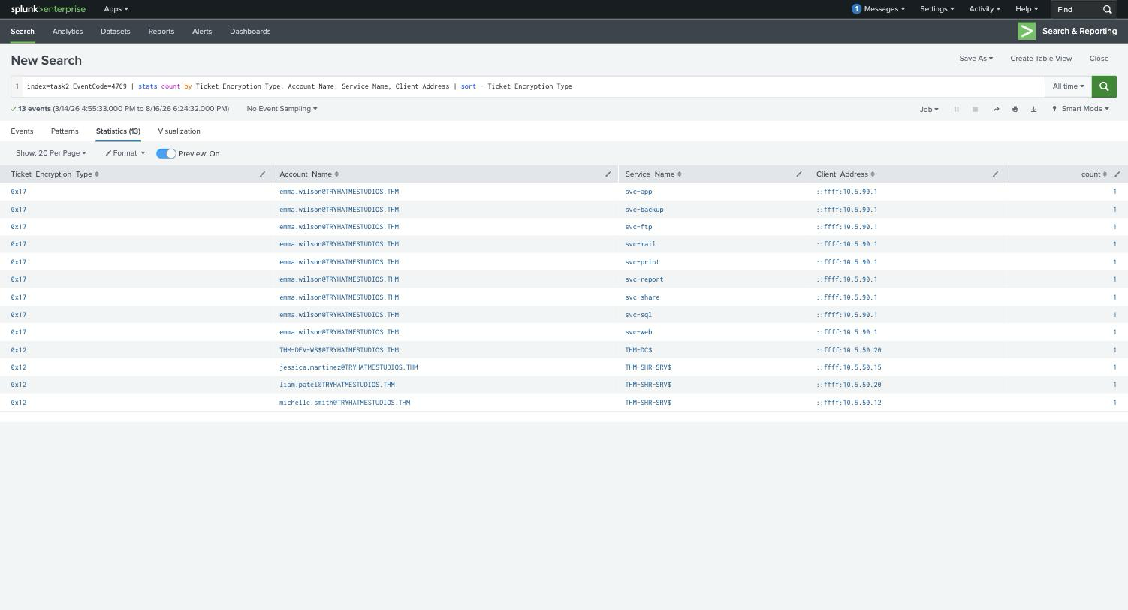Click jessica.martinez@TRYHATMESTUDIOS.THM account cell
Screen dimensions: 1128x610
(x=348, y=367)
